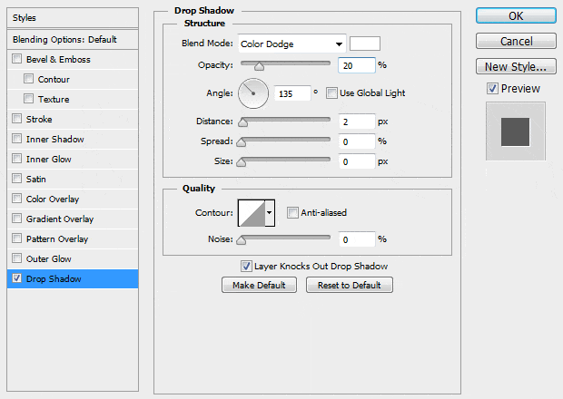Enable the Bevel & Emboss checkbox
Image resolution: width=563 pixels, height=399 pixels.
17,60
